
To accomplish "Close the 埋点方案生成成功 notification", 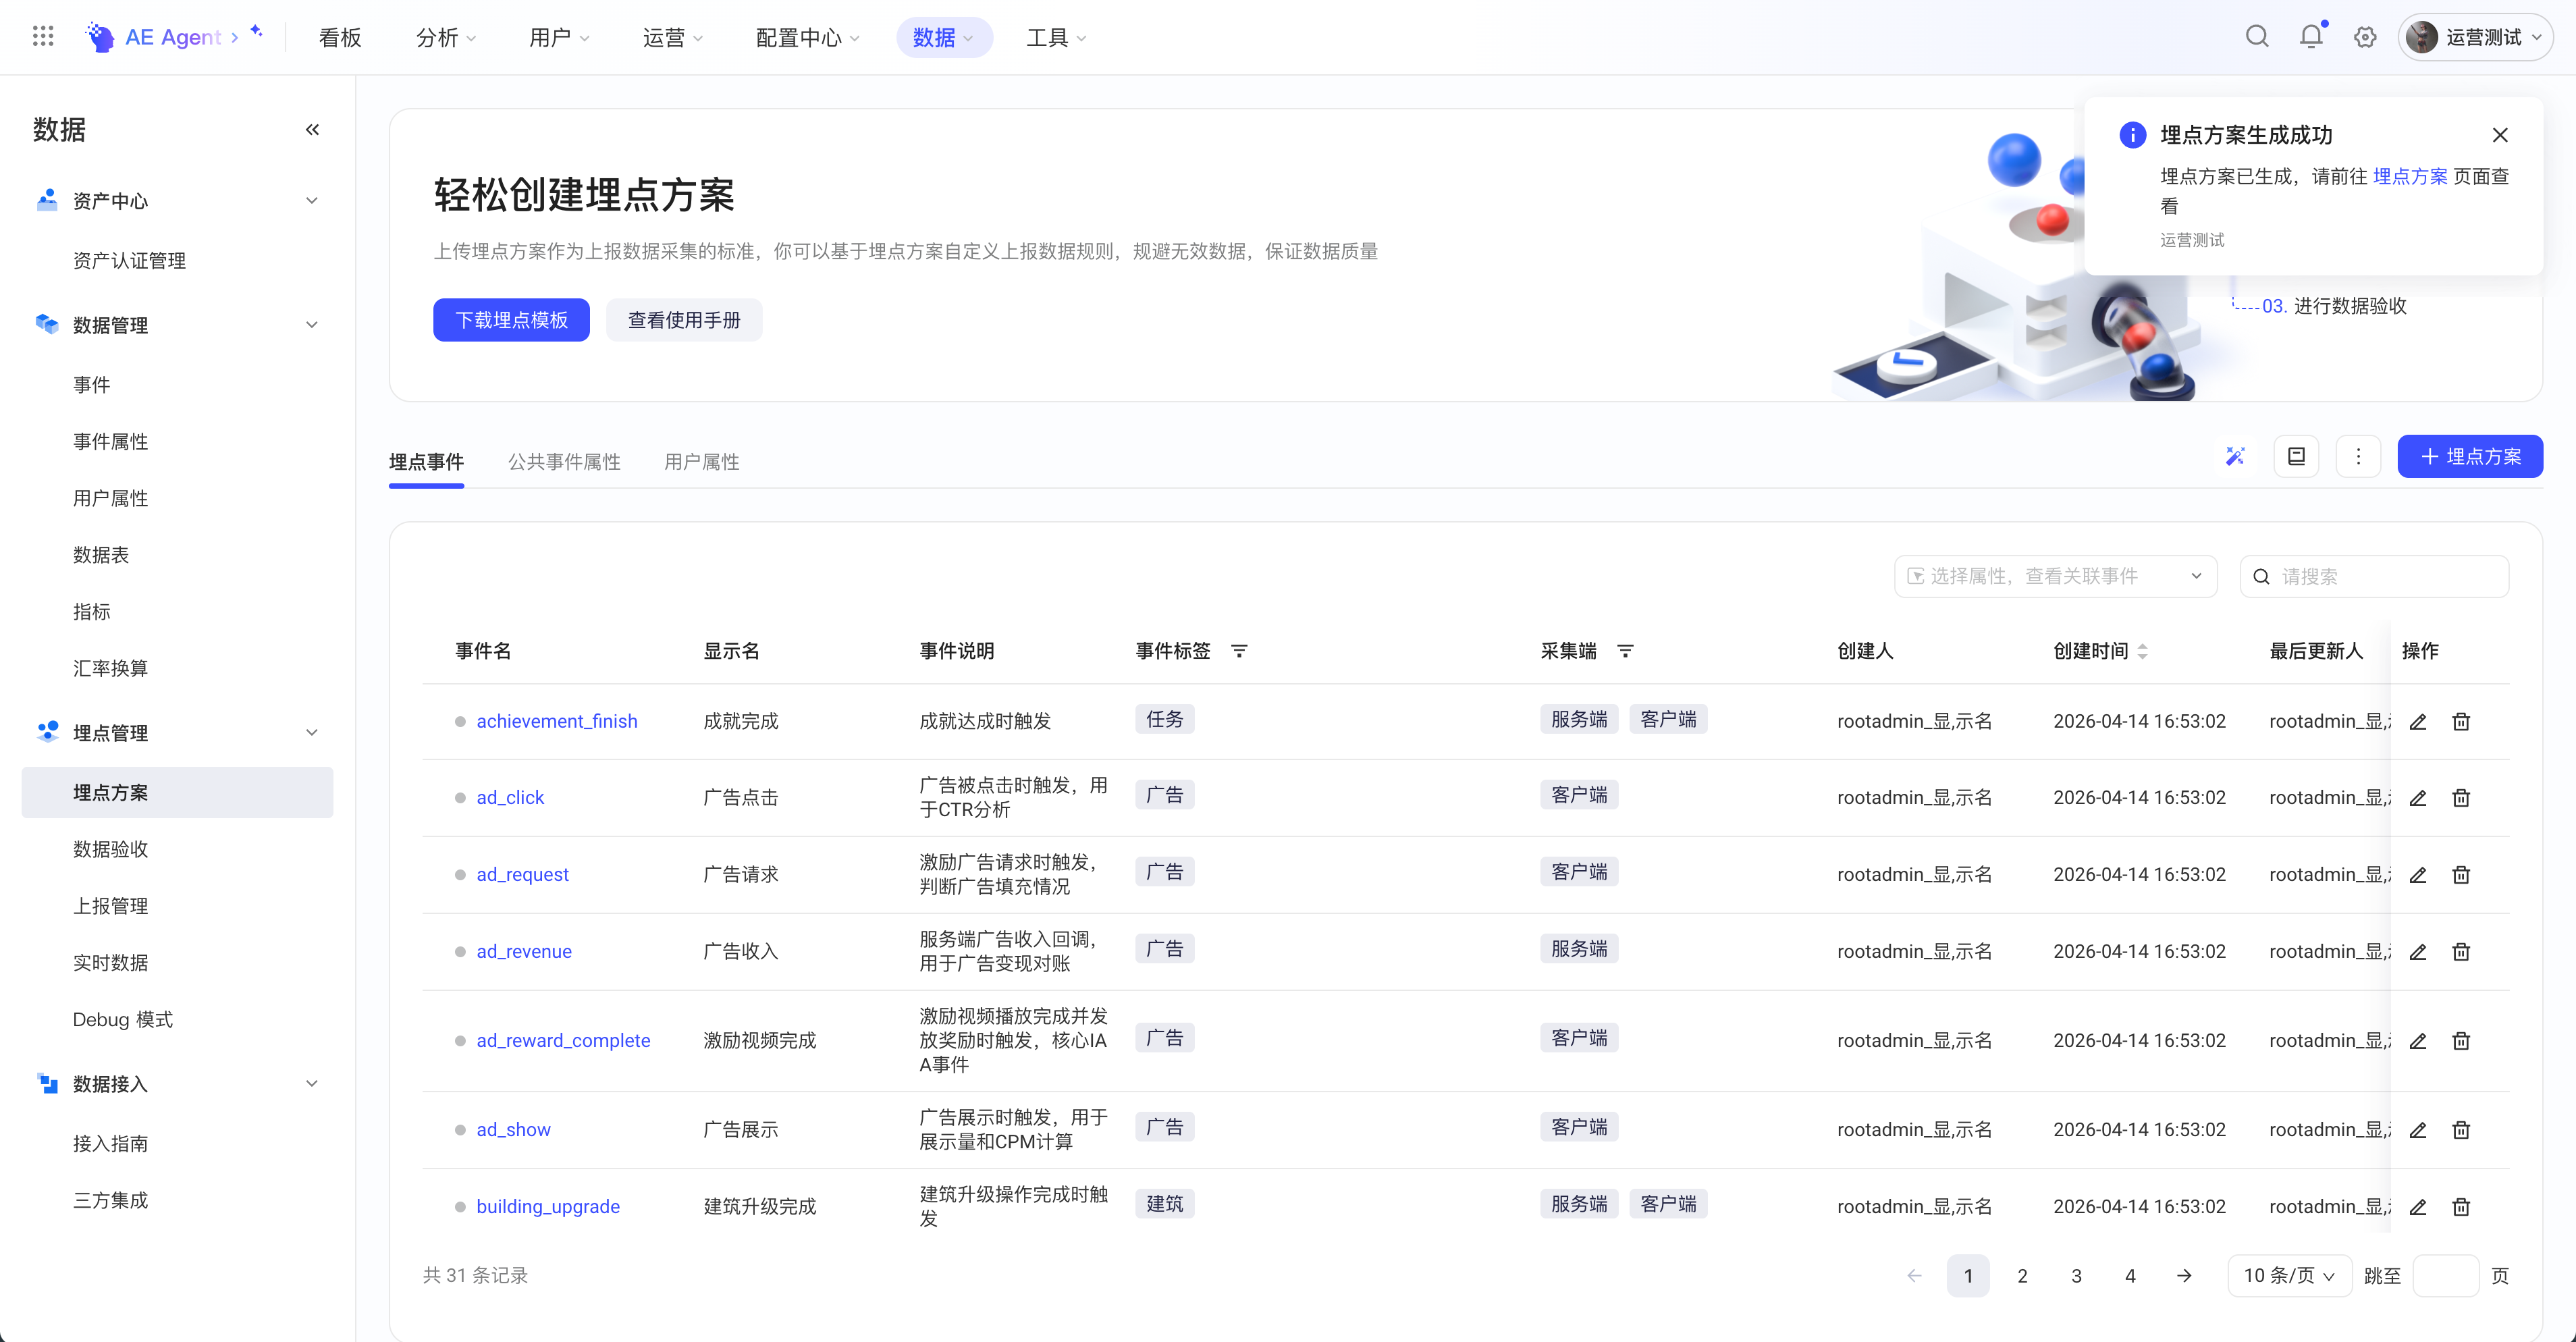I will point(2500,135).
